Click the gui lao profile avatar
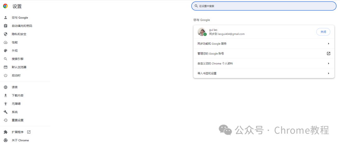340x144 pixels. point(202,32)
